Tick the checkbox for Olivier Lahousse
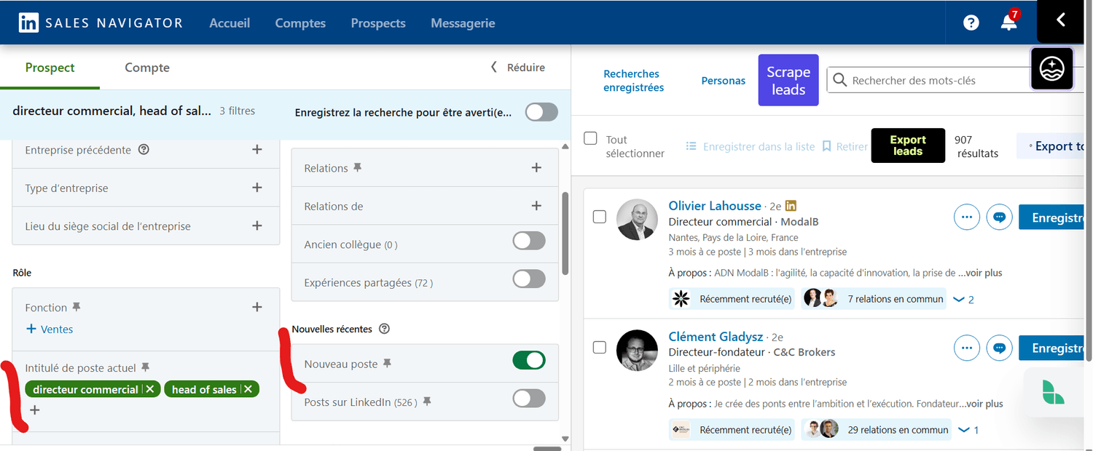The height and width of the screenshot is (451, 1093). pyautogui.click(x=599, y=217)
